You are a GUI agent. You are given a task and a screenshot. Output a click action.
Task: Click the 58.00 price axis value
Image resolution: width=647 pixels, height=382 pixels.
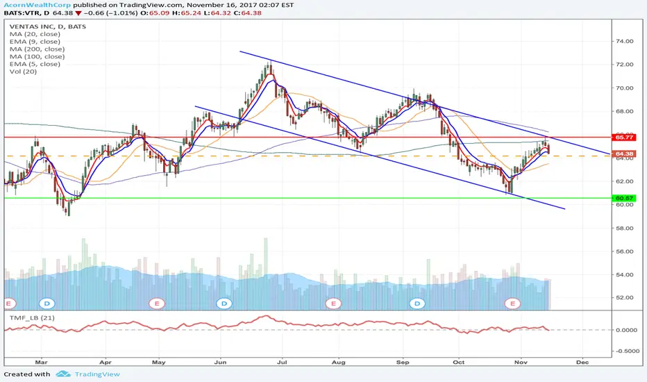[x=624, y=228]
